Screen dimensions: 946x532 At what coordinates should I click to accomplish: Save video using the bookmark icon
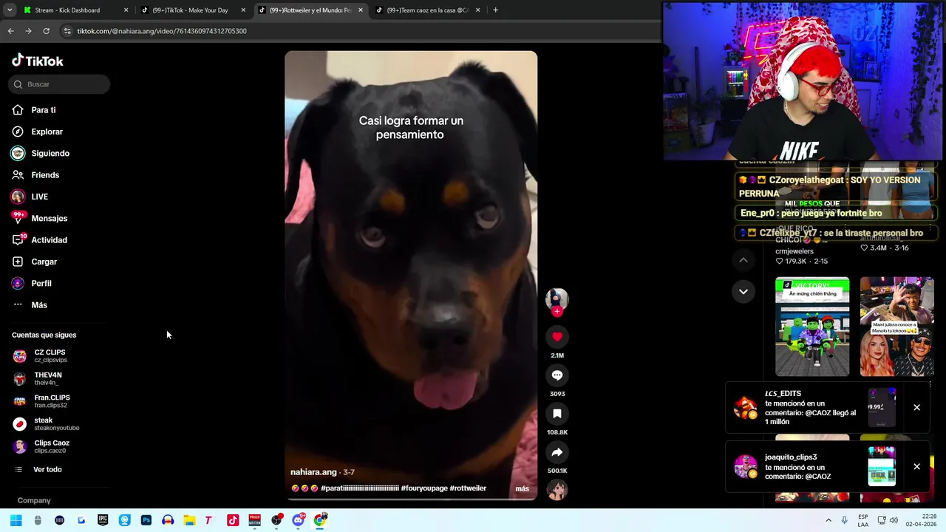point(557,414)
